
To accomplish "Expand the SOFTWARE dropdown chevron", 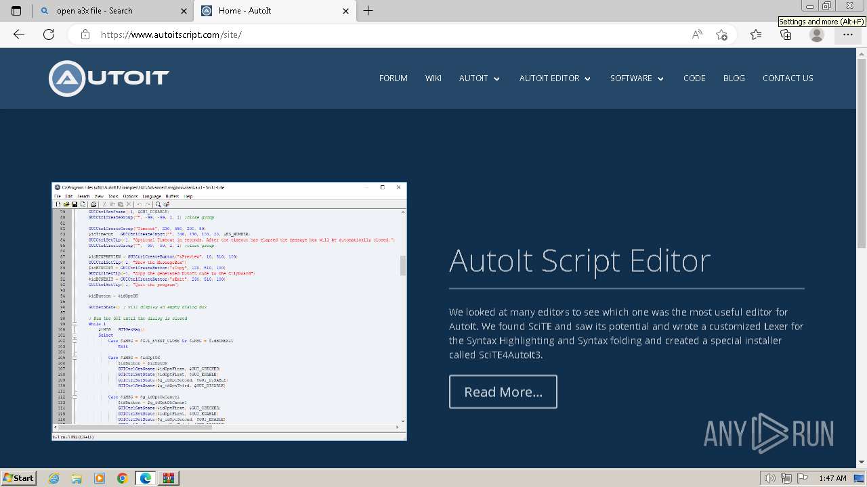I will coord(660,79).
